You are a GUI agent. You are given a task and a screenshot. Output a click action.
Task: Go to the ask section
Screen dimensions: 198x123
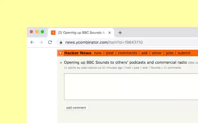coord(144,53)
